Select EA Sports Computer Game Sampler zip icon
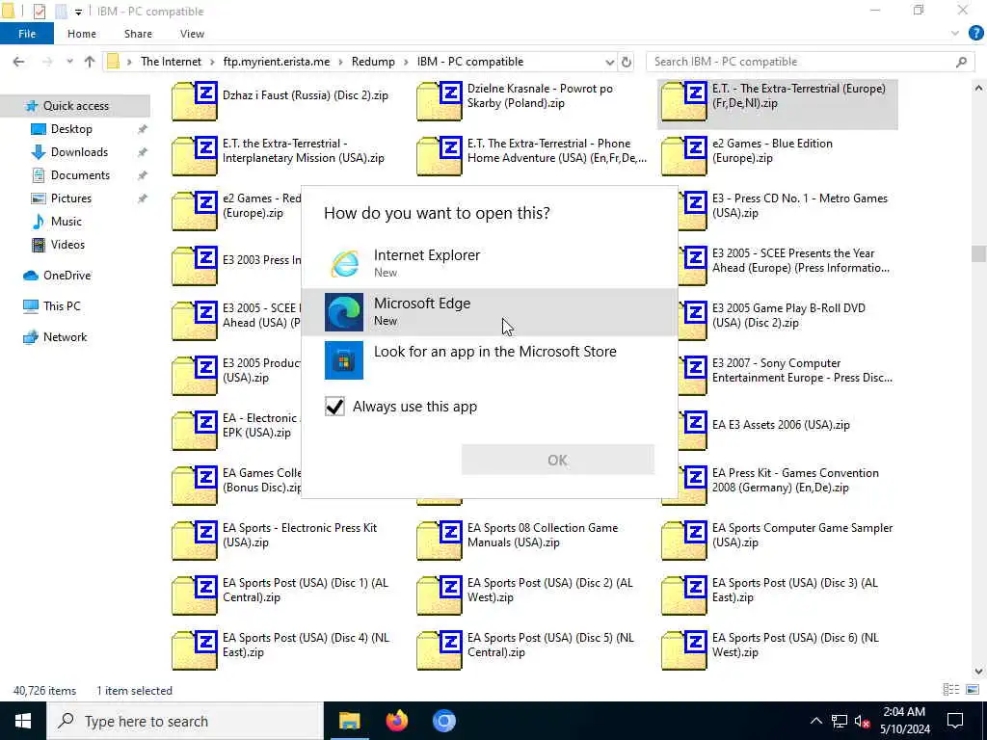Screen dimensions: 987x740 pyautogui.click(x=684, y=541)
